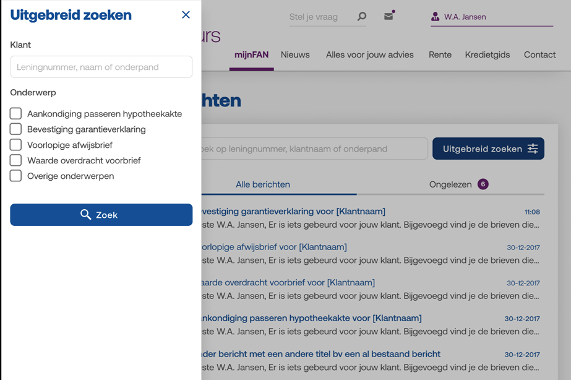Viewport: 571px width, 380px height.
Task: Open the Kredietgids menu item
Action: click(x=487, y=54)
